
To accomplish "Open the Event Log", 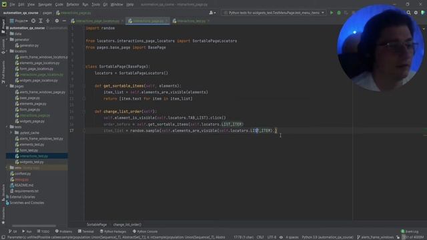I will click(410, 231).
